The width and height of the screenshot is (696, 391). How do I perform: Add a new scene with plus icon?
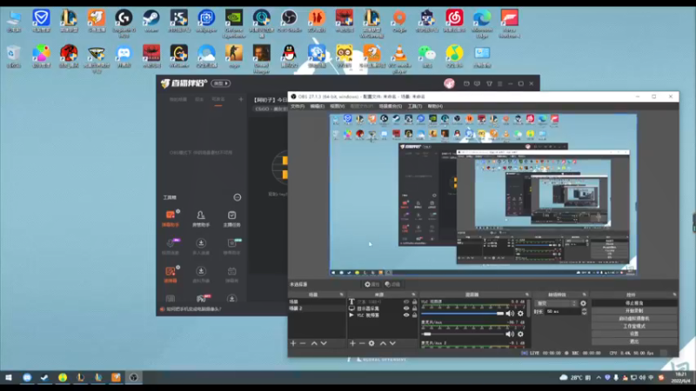click(x=293, y=343)
